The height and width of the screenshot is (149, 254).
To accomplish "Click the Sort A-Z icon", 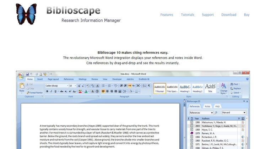I will (x=144, y=86).
